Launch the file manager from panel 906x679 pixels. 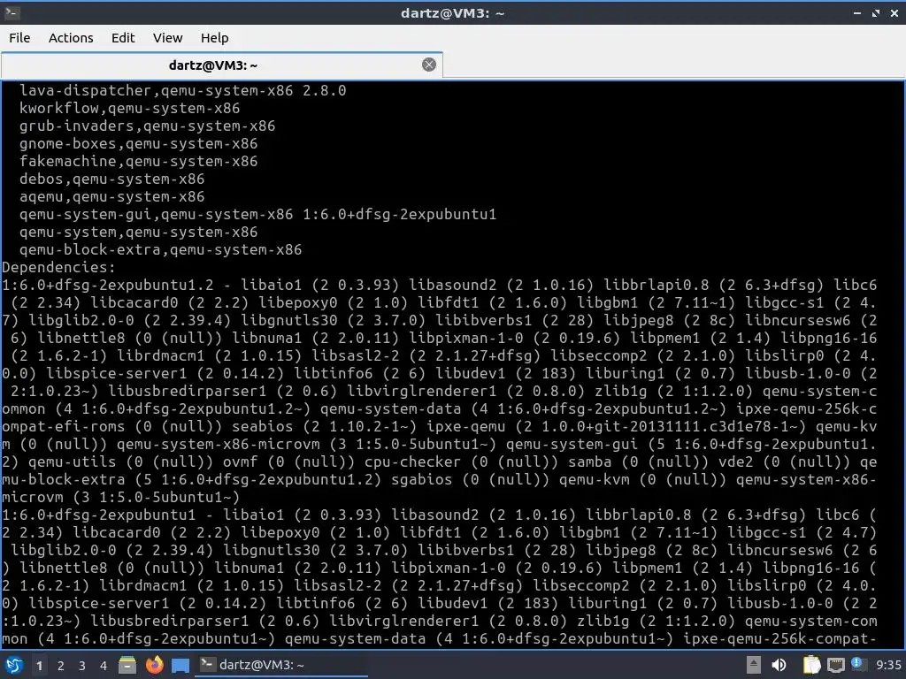[127, 665]
